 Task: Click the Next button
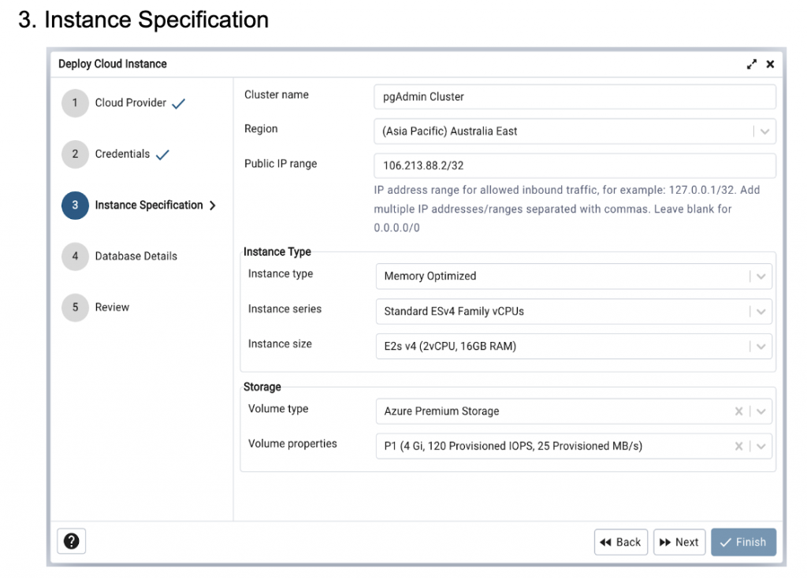click(679, 542)
